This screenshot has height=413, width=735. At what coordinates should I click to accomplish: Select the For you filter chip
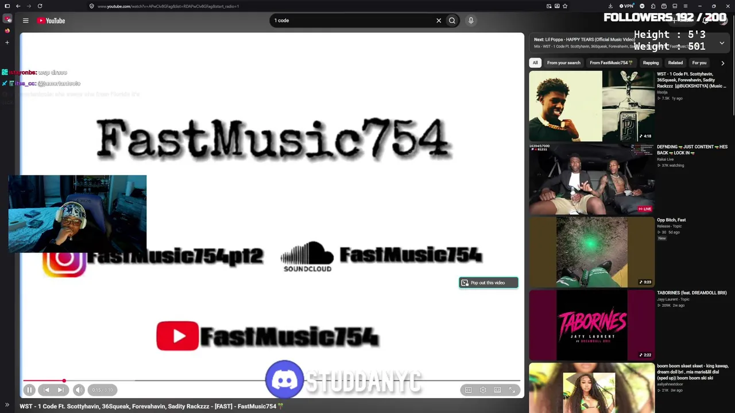[699, 63]
